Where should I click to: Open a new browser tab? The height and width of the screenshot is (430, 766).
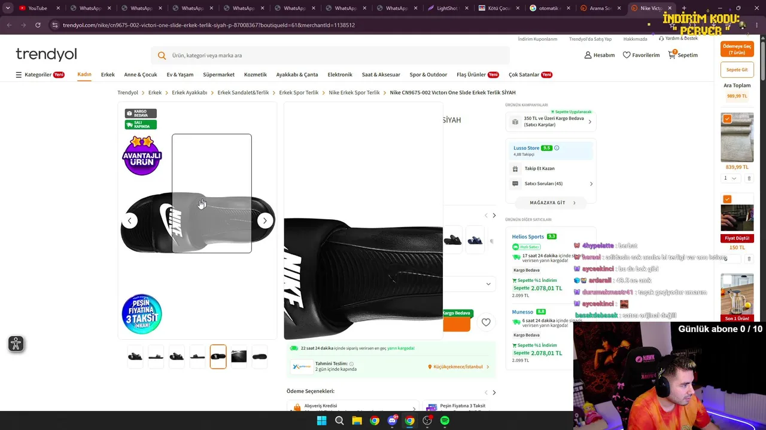[x=684, y=8]
